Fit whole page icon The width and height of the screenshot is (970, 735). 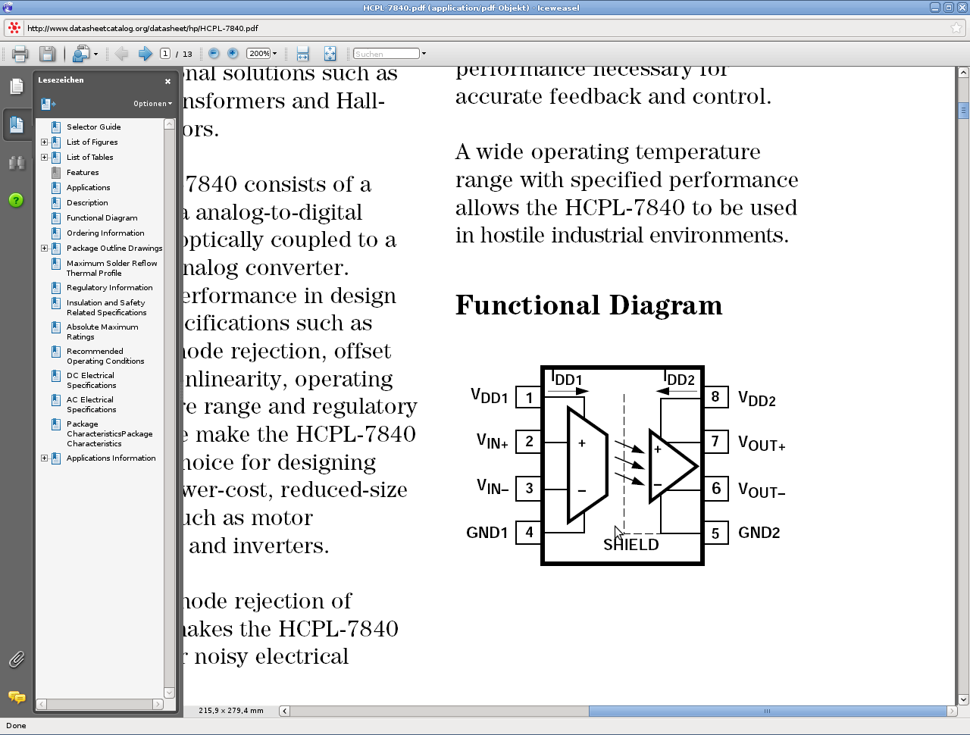[330, 54]
